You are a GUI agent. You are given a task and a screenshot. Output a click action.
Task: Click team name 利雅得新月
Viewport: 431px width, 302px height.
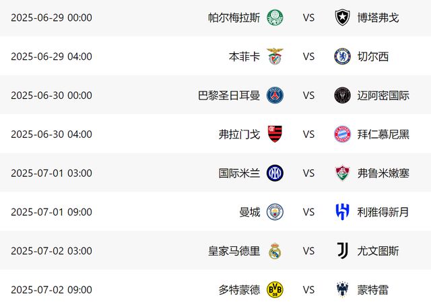383,212
